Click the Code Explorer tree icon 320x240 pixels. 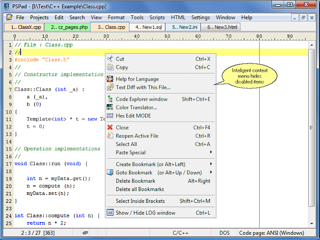(110, 99)
